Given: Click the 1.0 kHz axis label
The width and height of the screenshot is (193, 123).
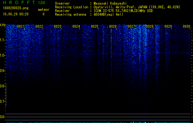Looking at the screenshot, I should [2, 55].
